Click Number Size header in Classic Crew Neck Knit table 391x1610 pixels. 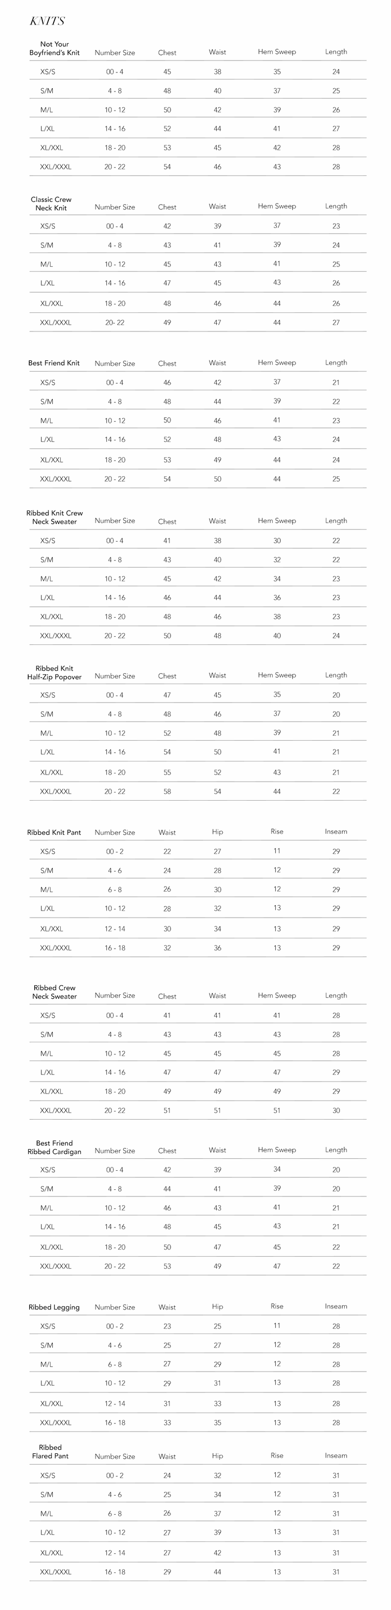[x=115, y=207]
